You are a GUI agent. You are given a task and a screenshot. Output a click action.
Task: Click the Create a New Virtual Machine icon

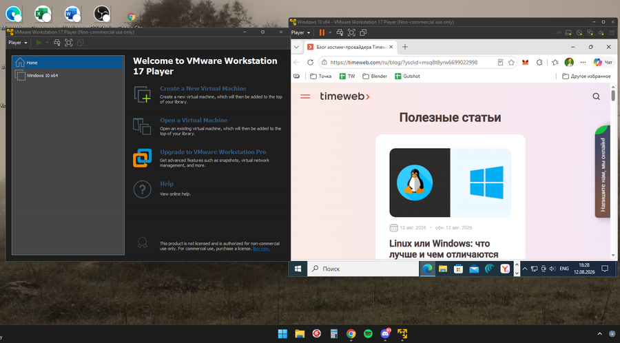143,95
